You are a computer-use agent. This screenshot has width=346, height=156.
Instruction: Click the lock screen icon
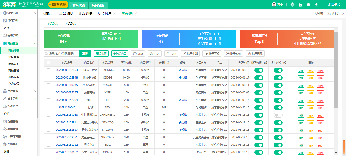[x=300, y=5]
